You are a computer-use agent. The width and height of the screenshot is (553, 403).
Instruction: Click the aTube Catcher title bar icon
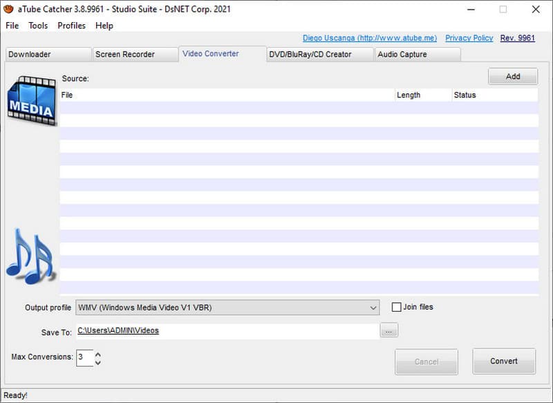[x=9, y=9]
